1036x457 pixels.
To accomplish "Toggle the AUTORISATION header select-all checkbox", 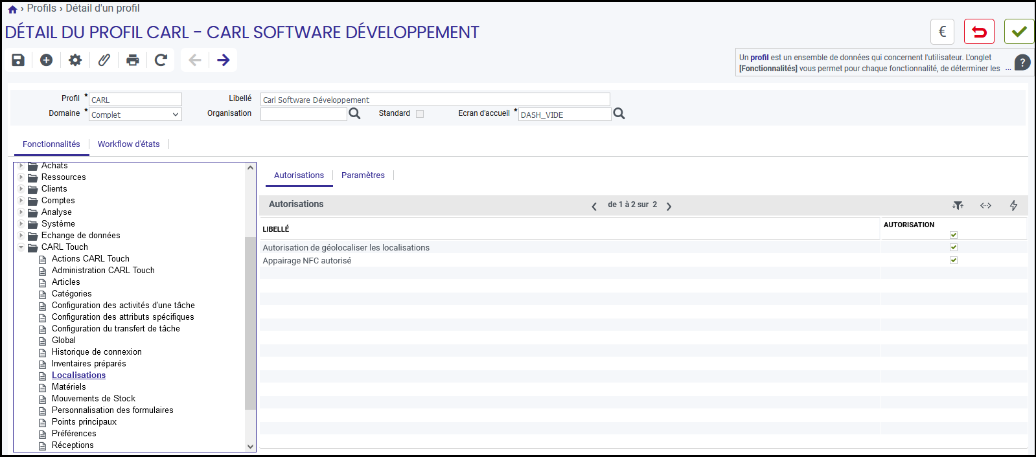I will [954, 235].
